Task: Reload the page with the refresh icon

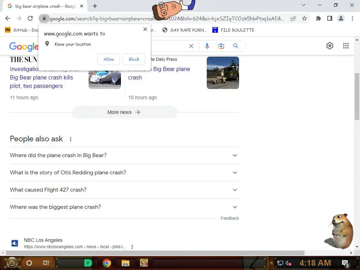Action: (30, 18)
